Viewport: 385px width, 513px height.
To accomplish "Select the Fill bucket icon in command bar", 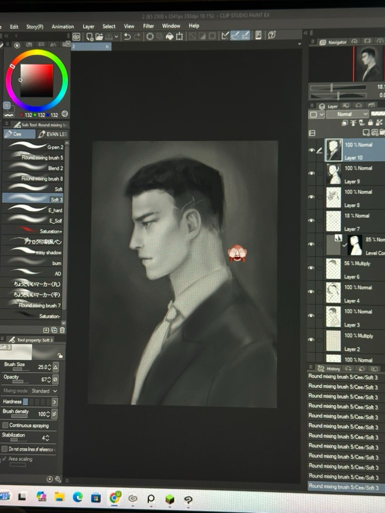I will pyautogui.click(x=169, y=36).
